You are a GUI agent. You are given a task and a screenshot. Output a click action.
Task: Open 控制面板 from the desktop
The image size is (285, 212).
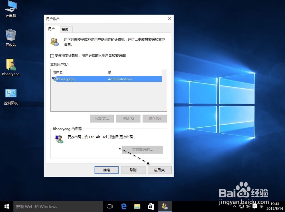[x=11, y=95]
